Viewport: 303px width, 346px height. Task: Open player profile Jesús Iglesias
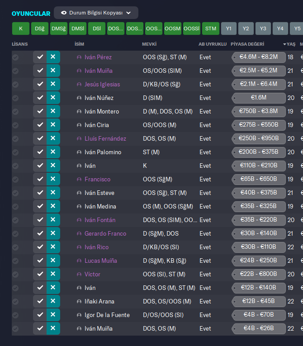[x=102, y=84]
